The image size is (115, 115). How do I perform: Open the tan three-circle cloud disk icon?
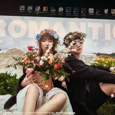coord(91,11)
